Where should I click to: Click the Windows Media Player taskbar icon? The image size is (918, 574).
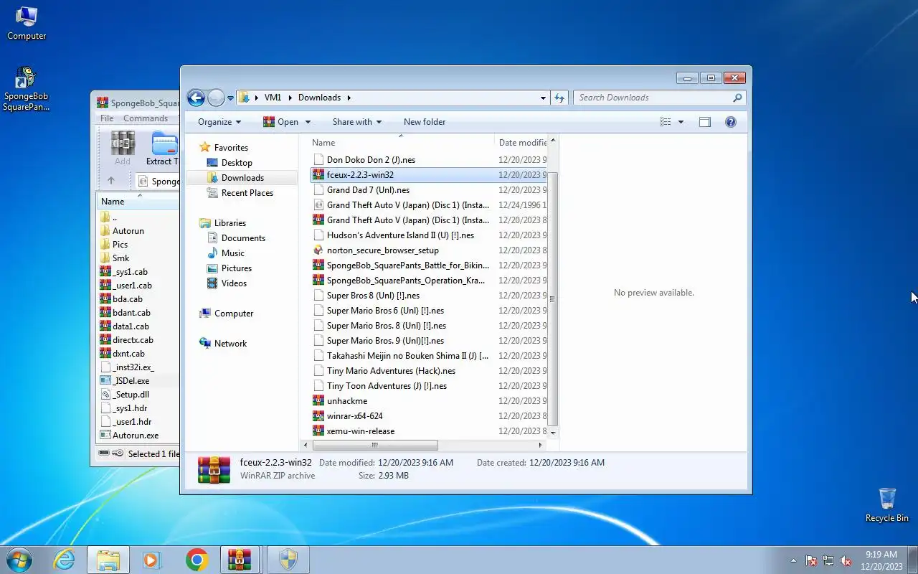(152, 560)
